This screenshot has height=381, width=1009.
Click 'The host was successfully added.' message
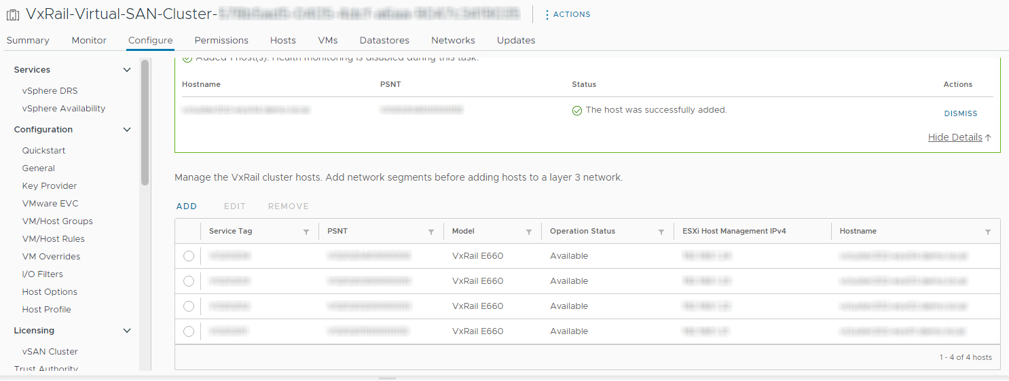[656, 110]
